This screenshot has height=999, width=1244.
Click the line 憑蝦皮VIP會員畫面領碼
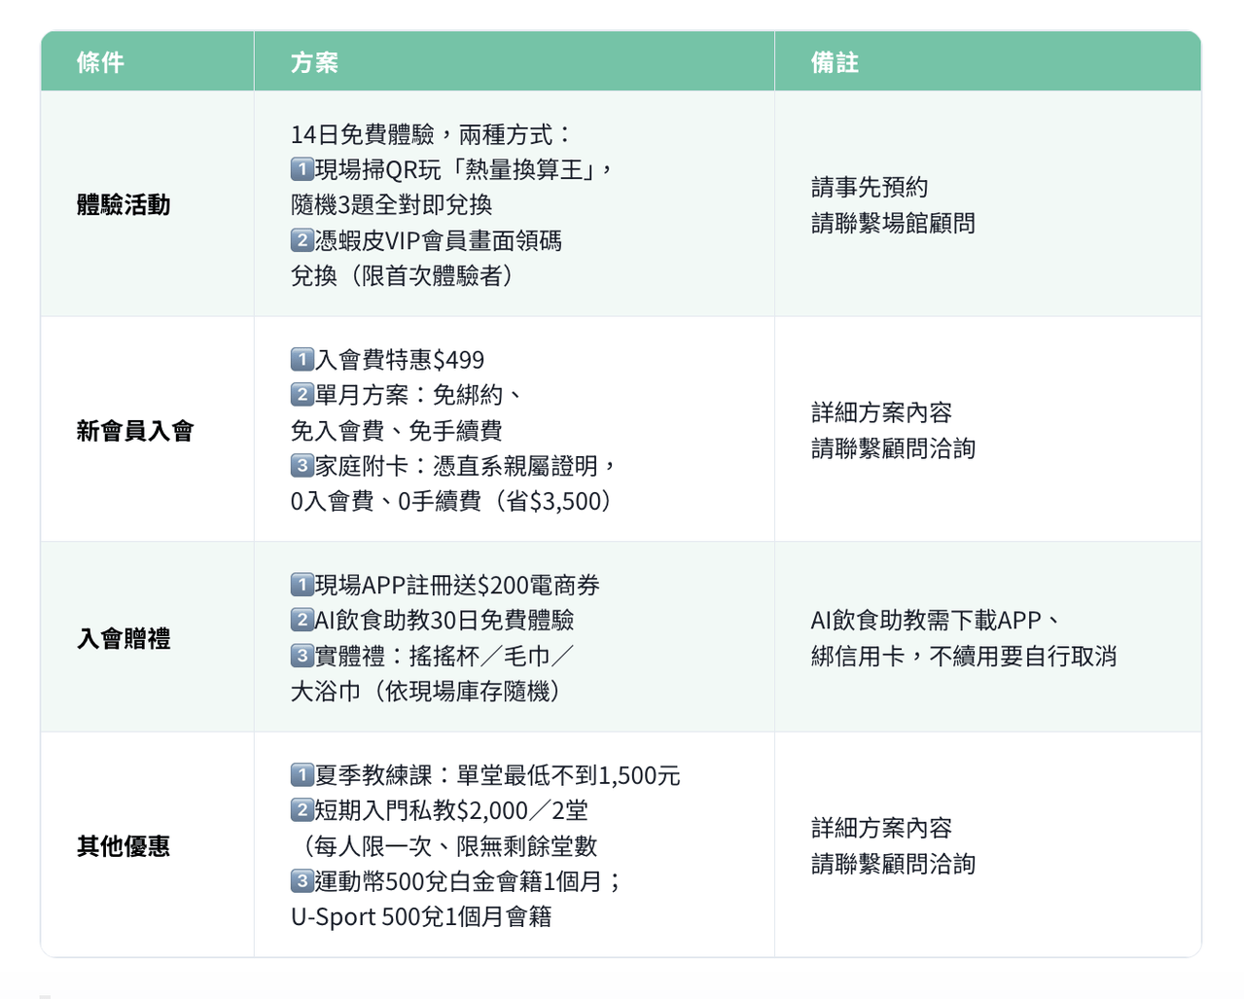click(426, 240)
